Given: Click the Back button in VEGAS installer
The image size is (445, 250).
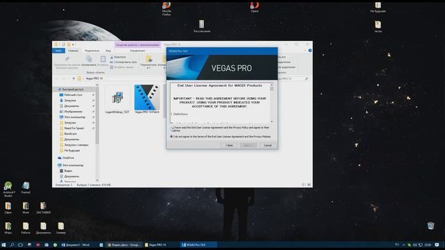Looking at the screenshot, I should (x=229, y=145).
